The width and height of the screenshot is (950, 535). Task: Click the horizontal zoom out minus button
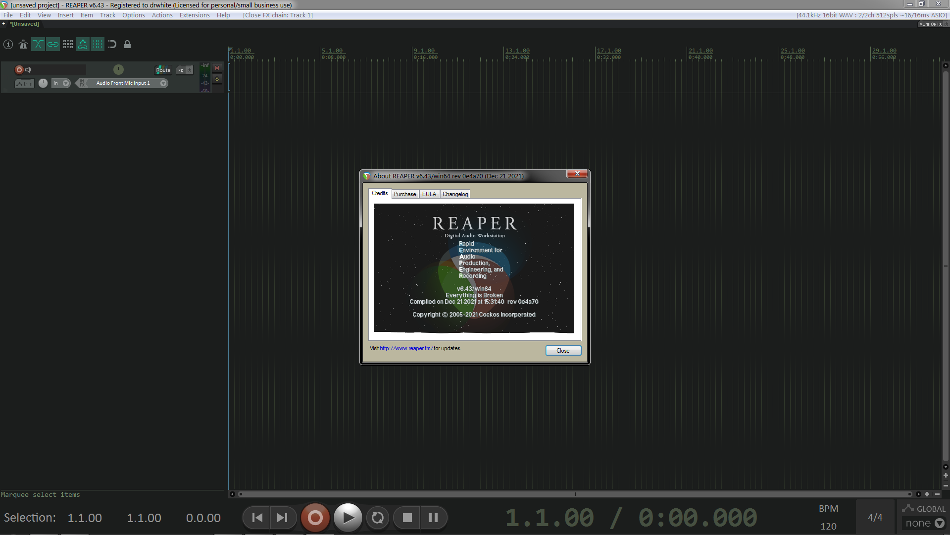937,494
